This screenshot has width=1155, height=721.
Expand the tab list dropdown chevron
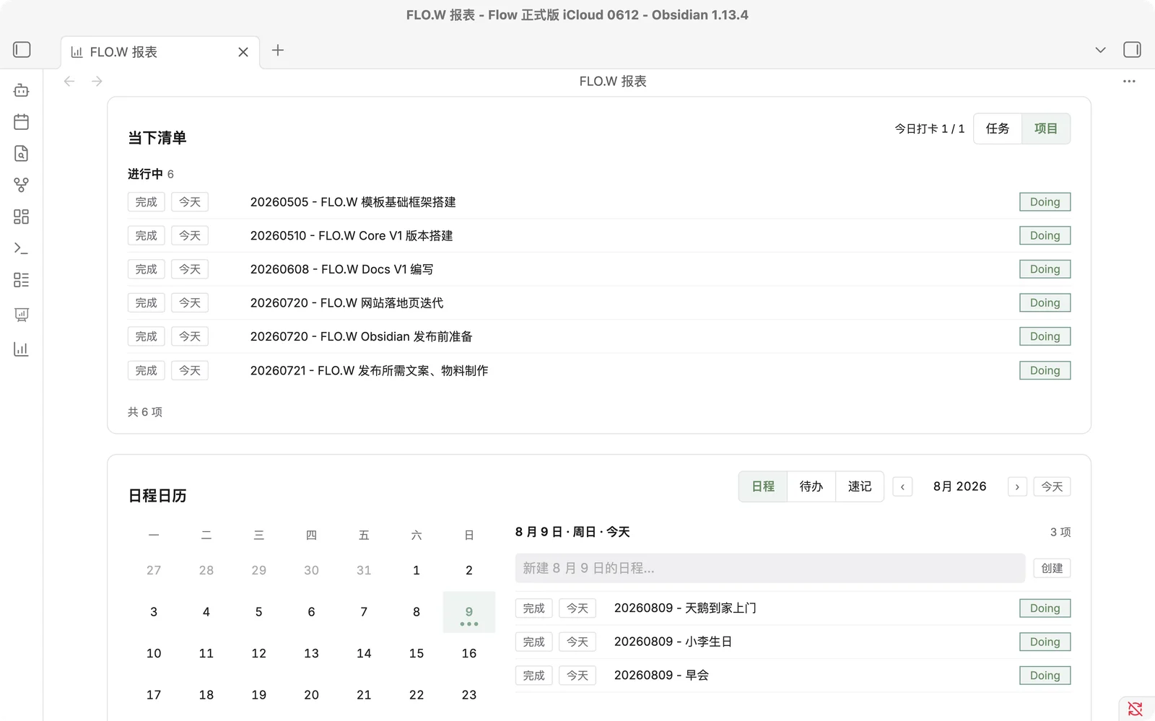[x=1100, y=50]
